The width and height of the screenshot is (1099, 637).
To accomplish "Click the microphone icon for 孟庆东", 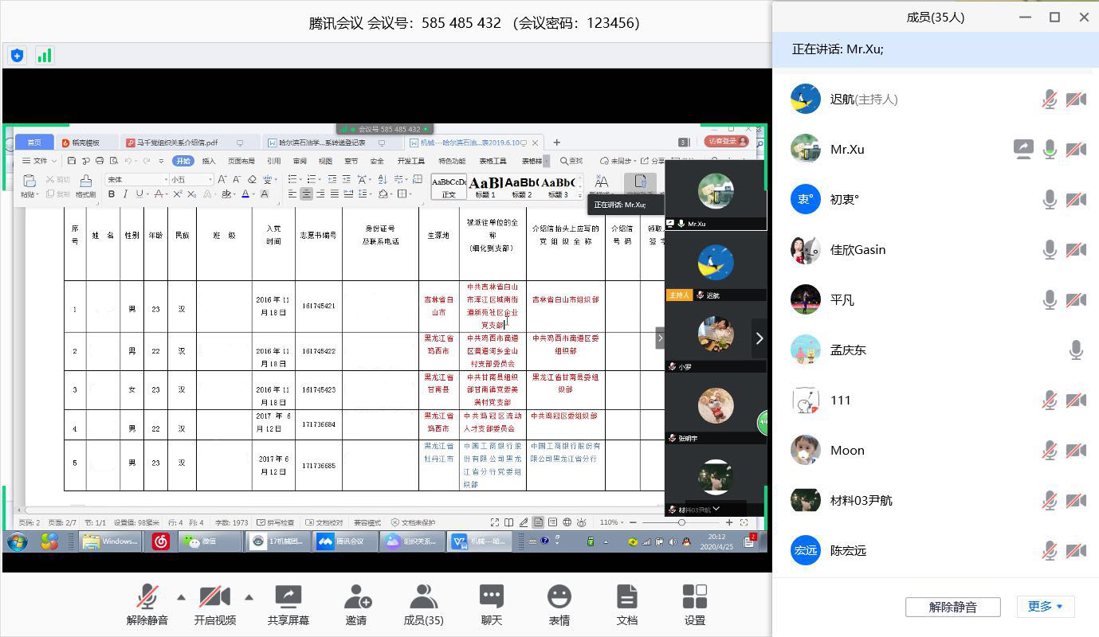I will [x=1076, y=350].
